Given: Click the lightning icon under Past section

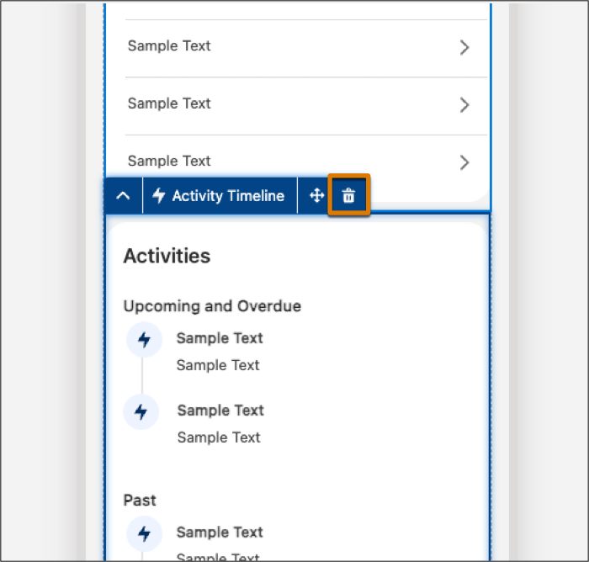Looking at the screenshot, I should point(144,533).
